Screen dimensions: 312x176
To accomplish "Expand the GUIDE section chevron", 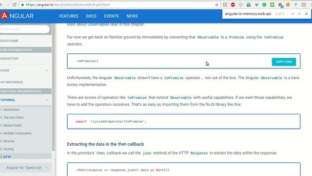I will click(47, 70).
